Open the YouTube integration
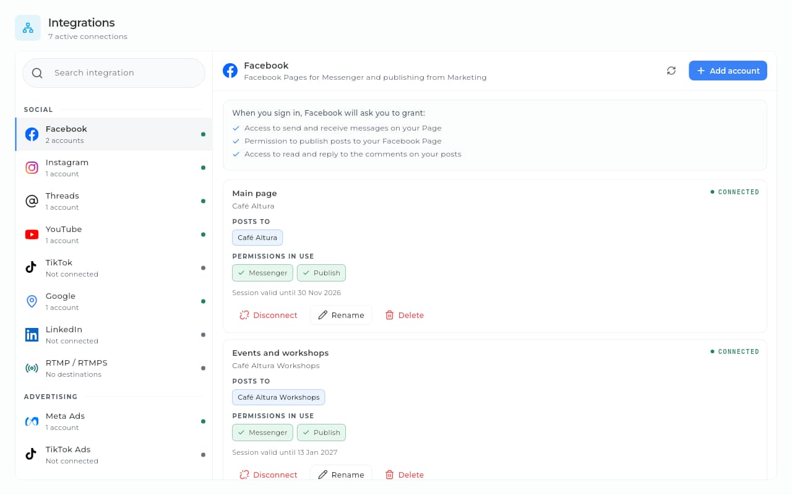 (114, 235)
